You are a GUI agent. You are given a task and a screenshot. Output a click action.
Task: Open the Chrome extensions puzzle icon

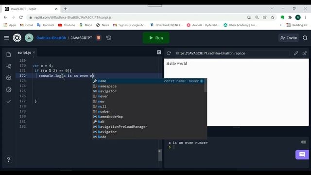coord(290,17)
